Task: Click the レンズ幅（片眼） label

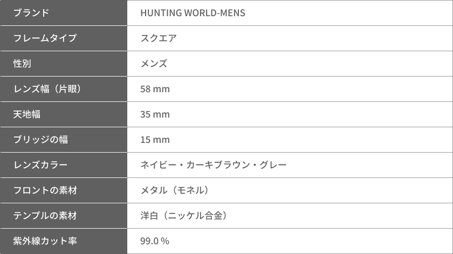Action: pyautogui.click(x=47, y=89)
